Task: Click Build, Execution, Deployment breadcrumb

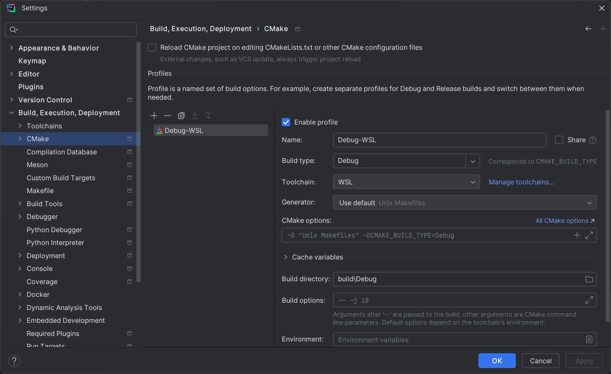Action: [x=201, y=29]
